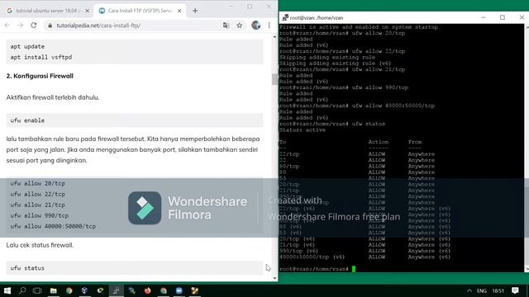The image size is (529, 297).
Task: Focus the tutorialpedia.net address bar
Action: (x=135, y=26)
